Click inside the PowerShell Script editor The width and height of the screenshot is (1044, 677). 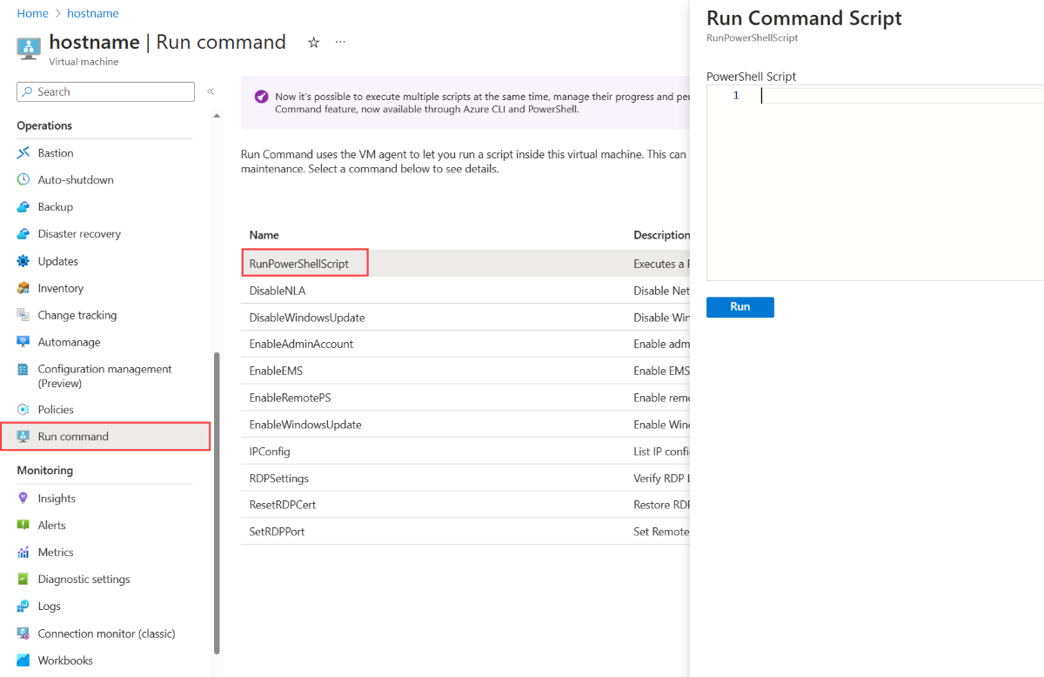[x=870, y=95]
